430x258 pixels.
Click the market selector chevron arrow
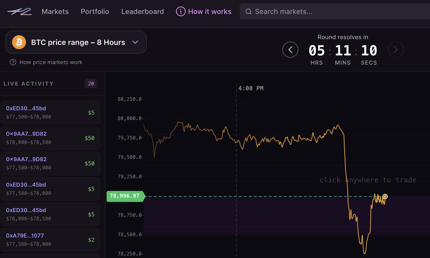[135, 42]
